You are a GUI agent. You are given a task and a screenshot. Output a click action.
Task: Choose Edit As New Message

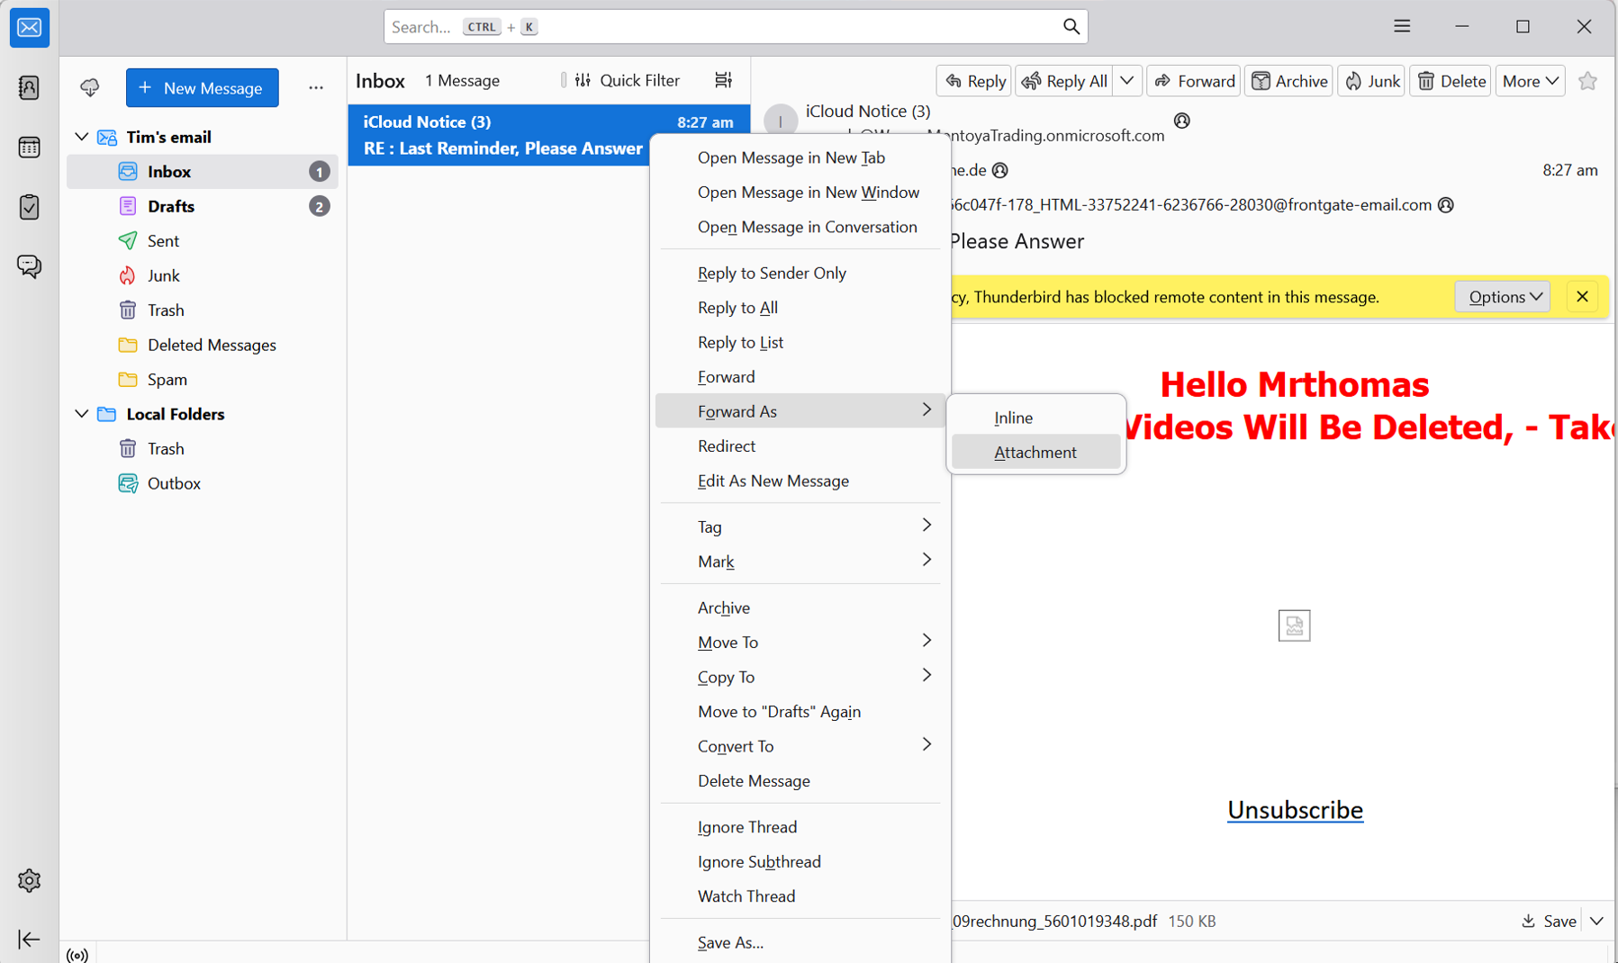(800, 481)
